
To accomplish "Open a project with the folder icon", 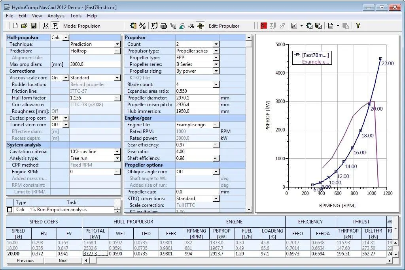I will (x=24, y=26).
